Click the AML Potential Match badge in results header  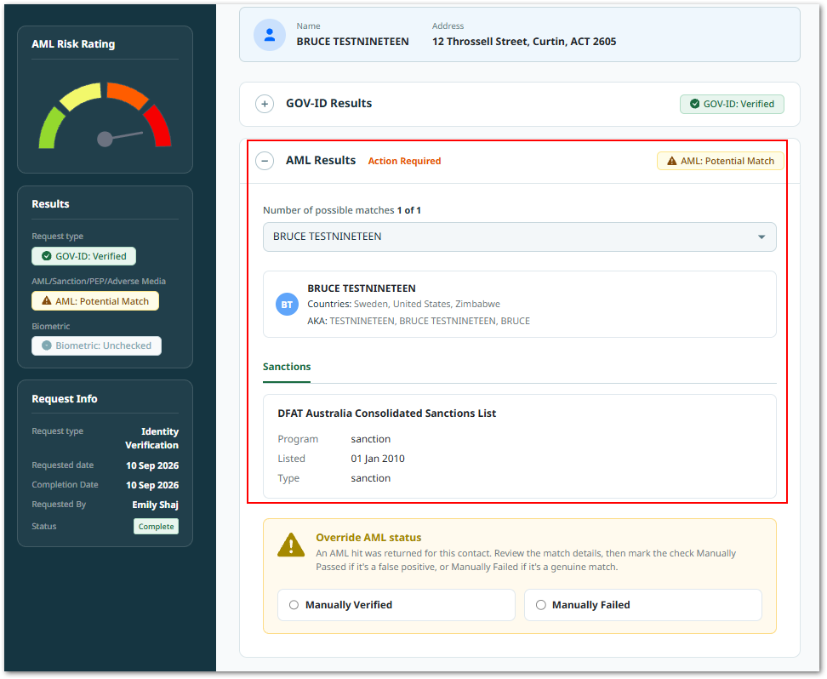(720, 161)
